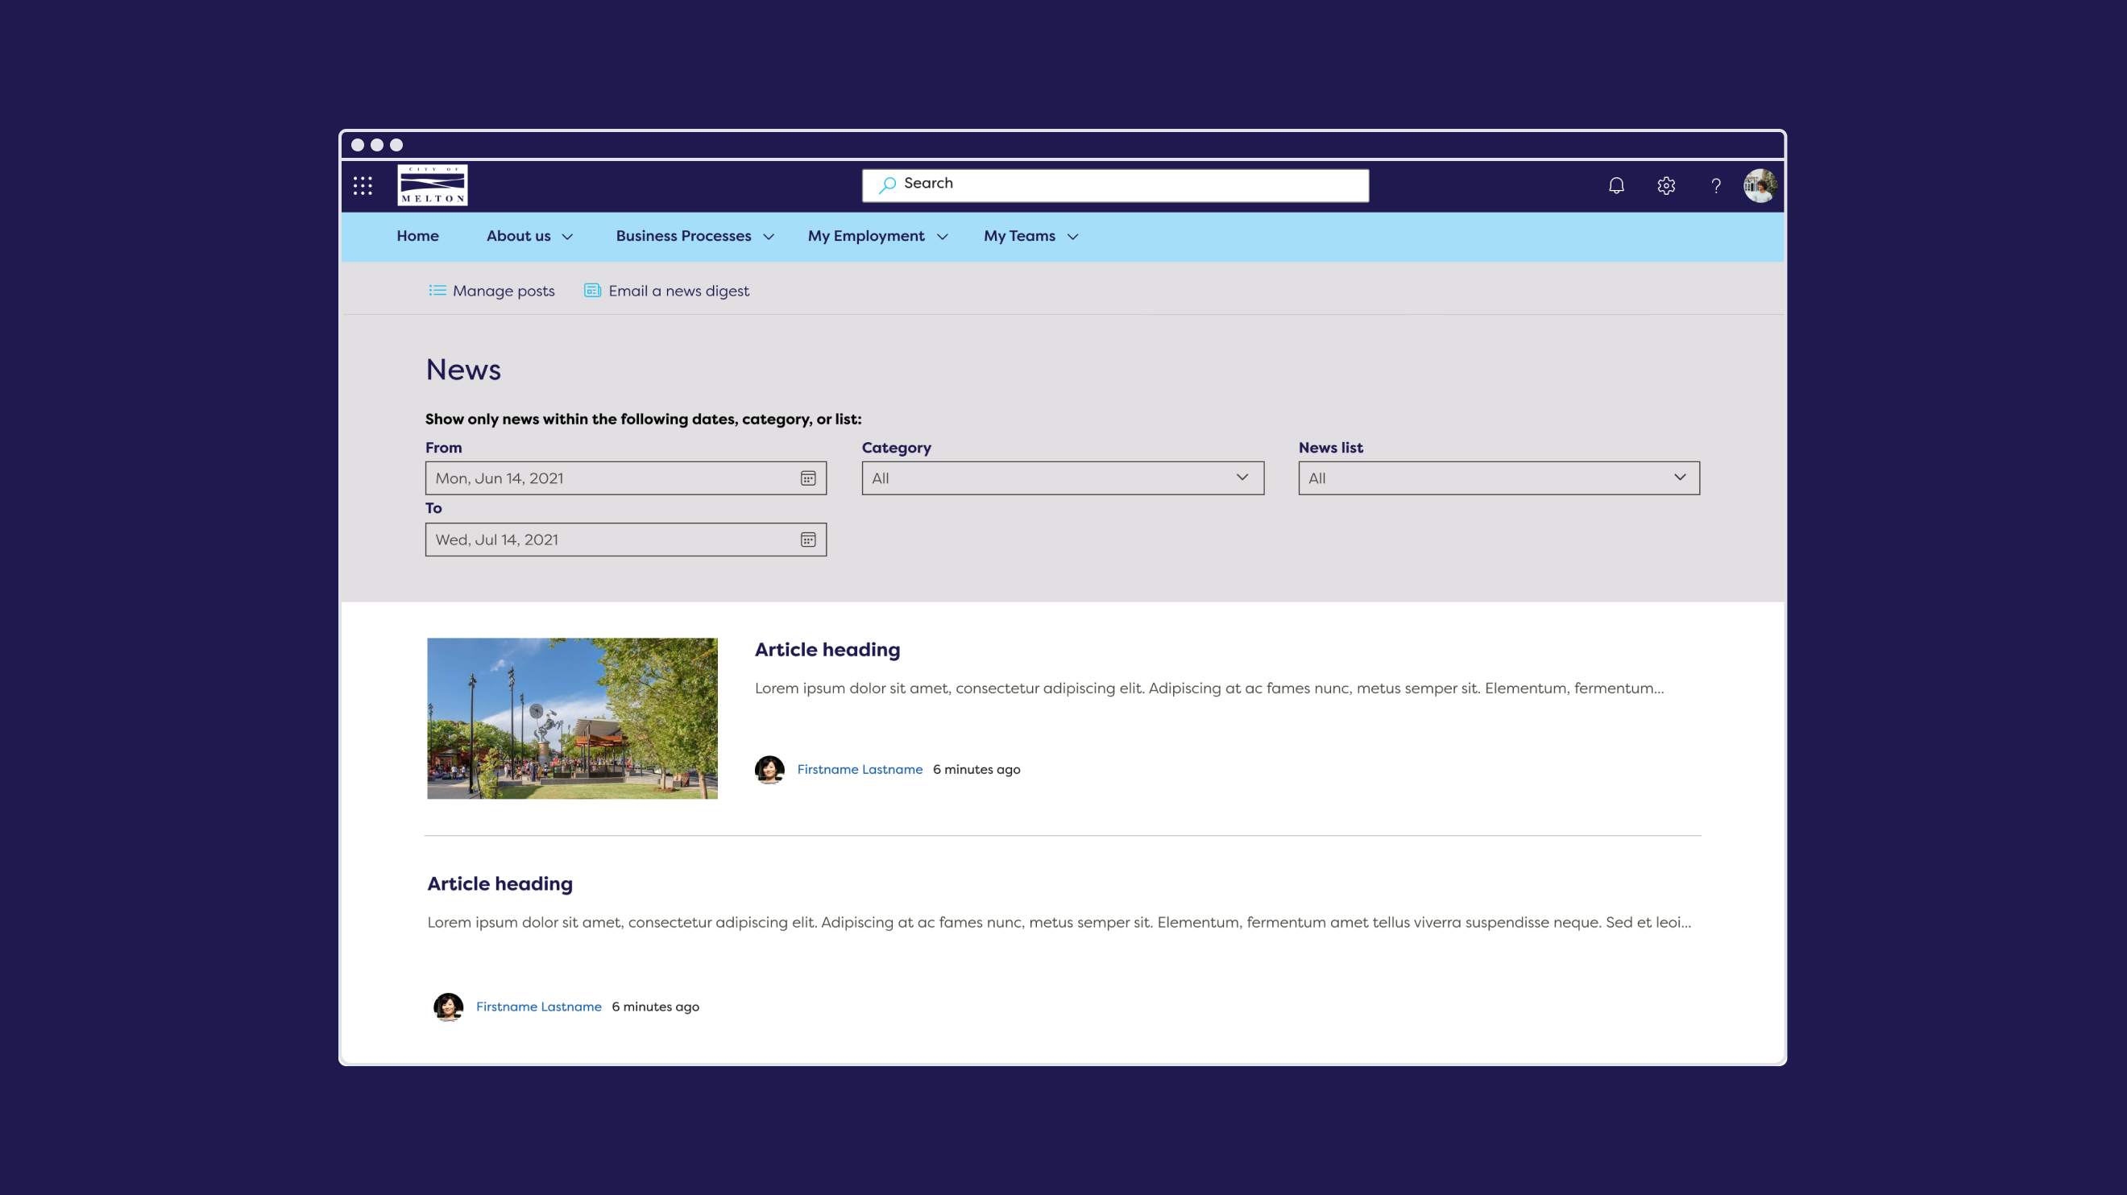
Task: Open the News list dropdown
Action: (1499, 478)
